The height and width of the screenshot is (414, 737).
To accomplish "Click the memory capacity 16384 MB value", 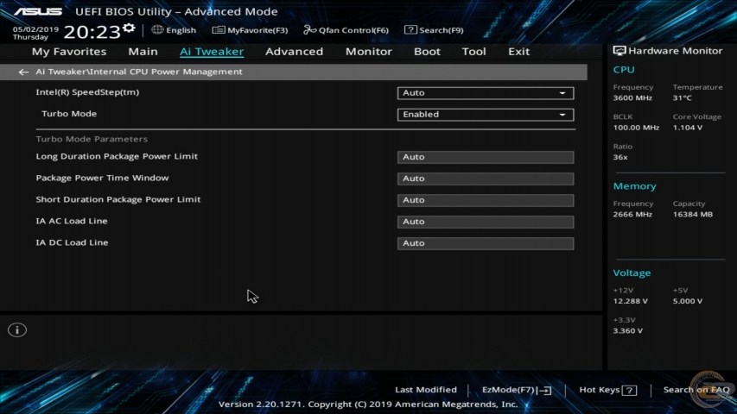I will click(x=692, y=215).
